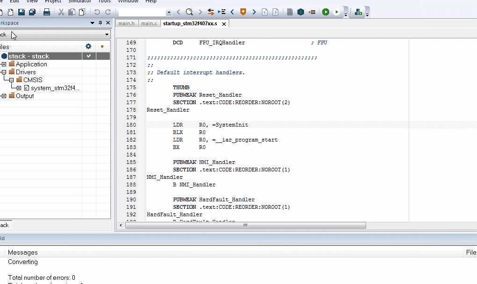Jump to previous bookmark
The image size is (477, 284).
[232, 12]
